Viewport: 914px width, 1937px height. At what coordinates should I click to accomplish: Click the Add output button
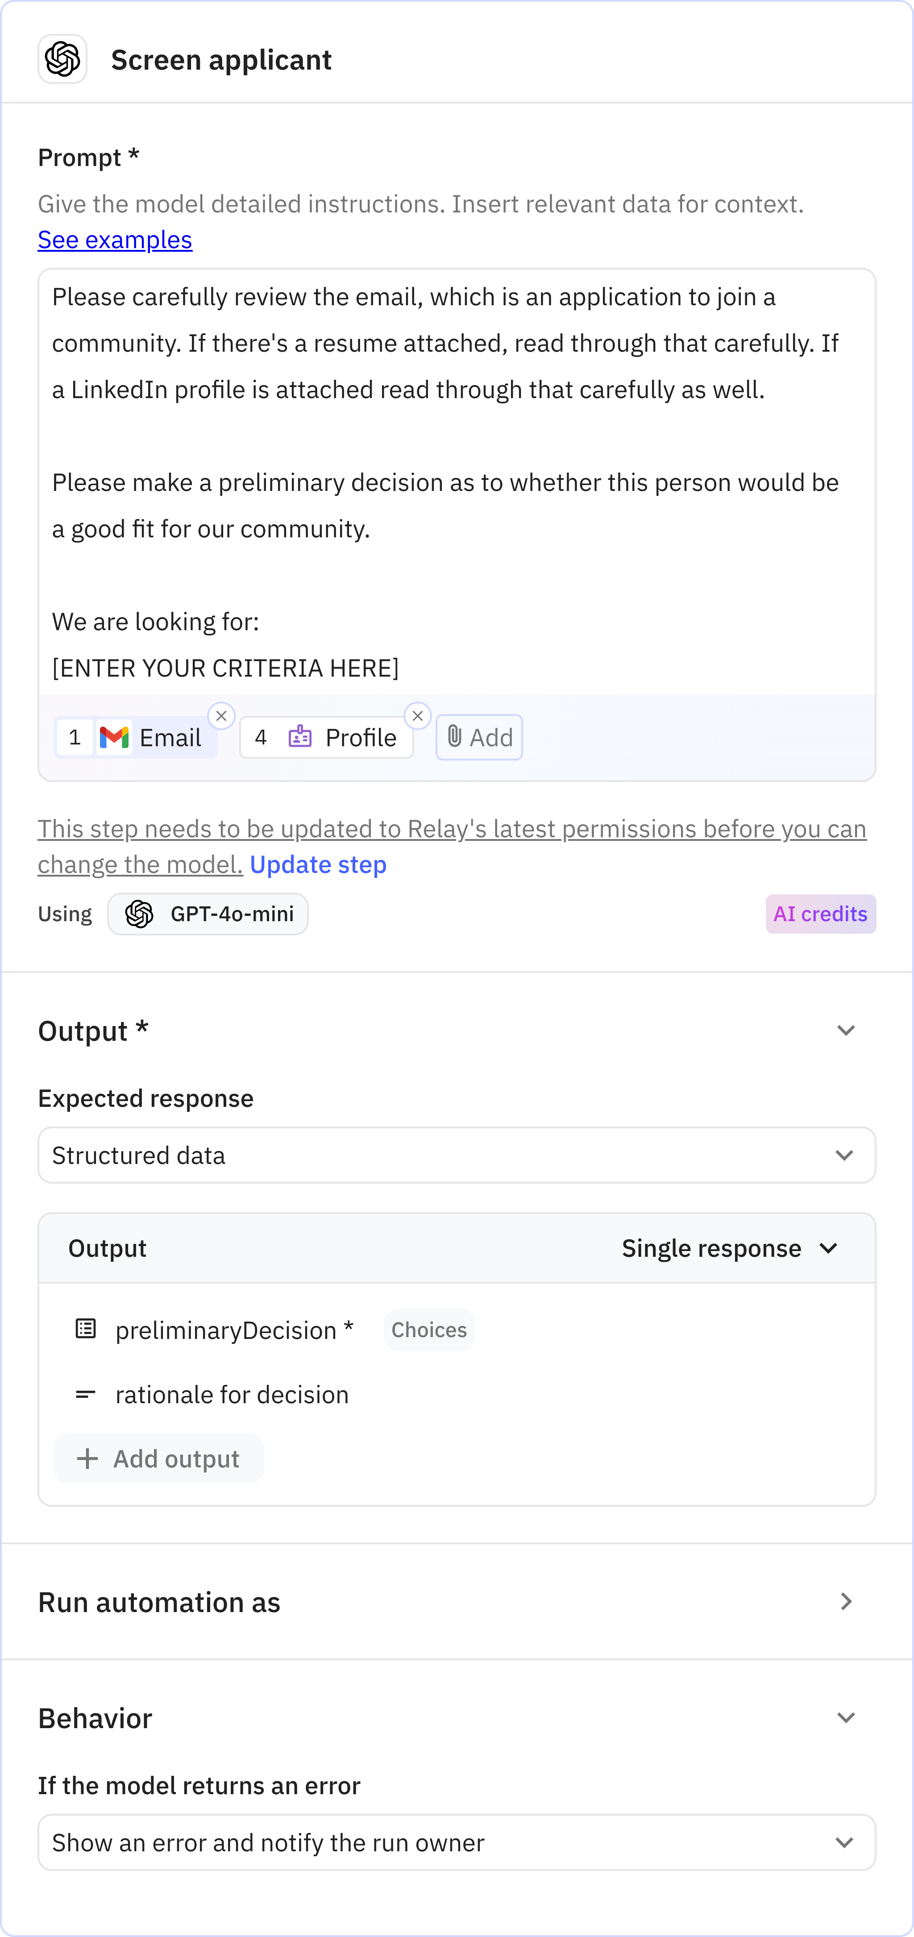click(158, 1459)
